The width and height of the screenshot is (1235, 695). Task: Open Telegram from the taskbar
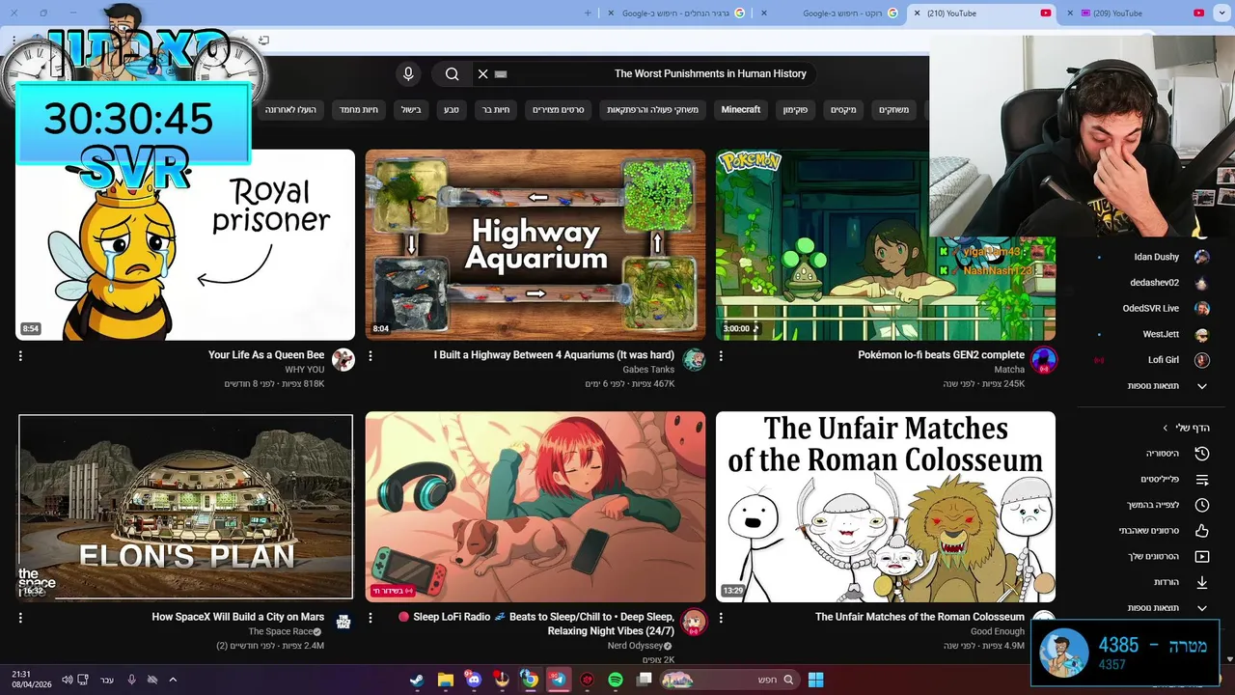(558, 680)
